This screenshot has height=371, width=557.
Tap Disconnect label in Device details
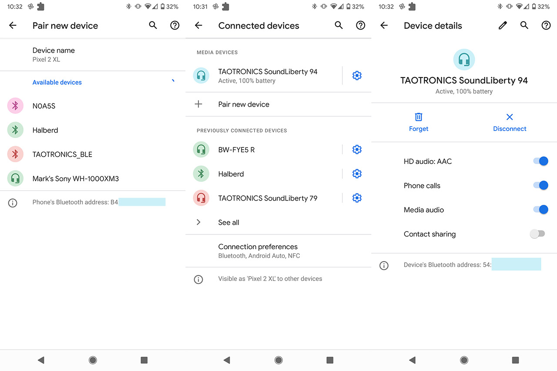510,129
